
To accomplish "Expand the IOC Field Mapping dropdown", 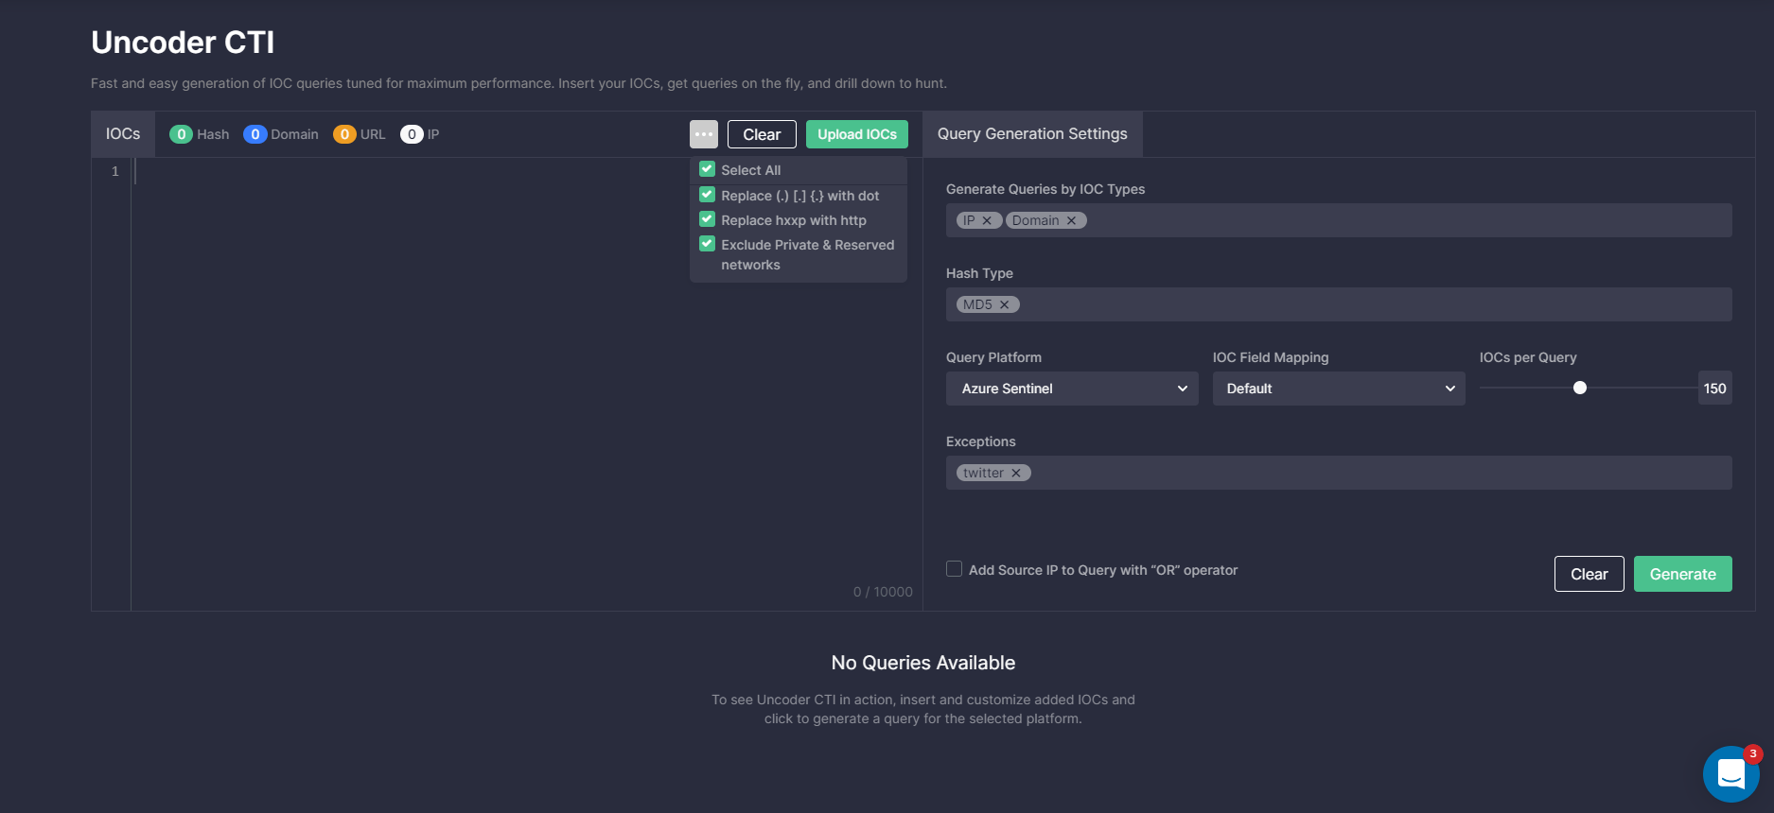I will point(1338,389).
